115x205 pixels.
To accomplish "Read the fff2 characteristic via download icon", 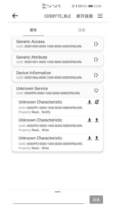I will (89, 120).
